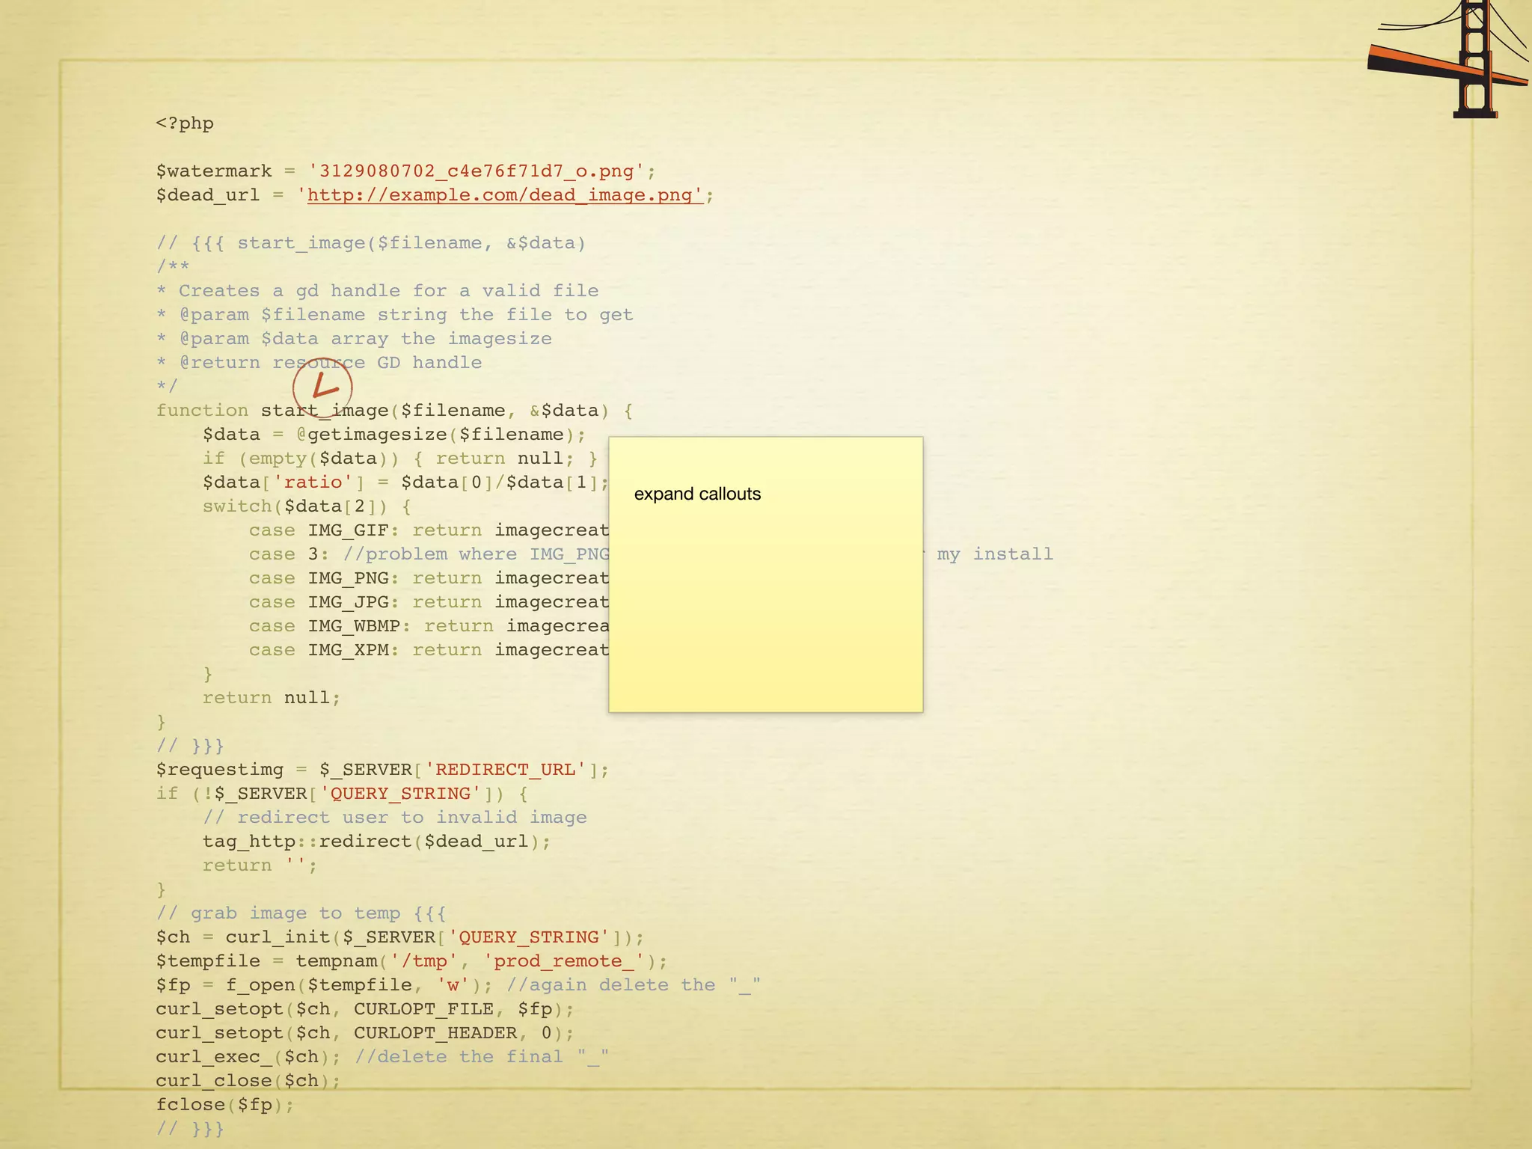
Task: Click the Golden Gate bridge graphic
Action: pyautogui.click(x=1449, y=59)
